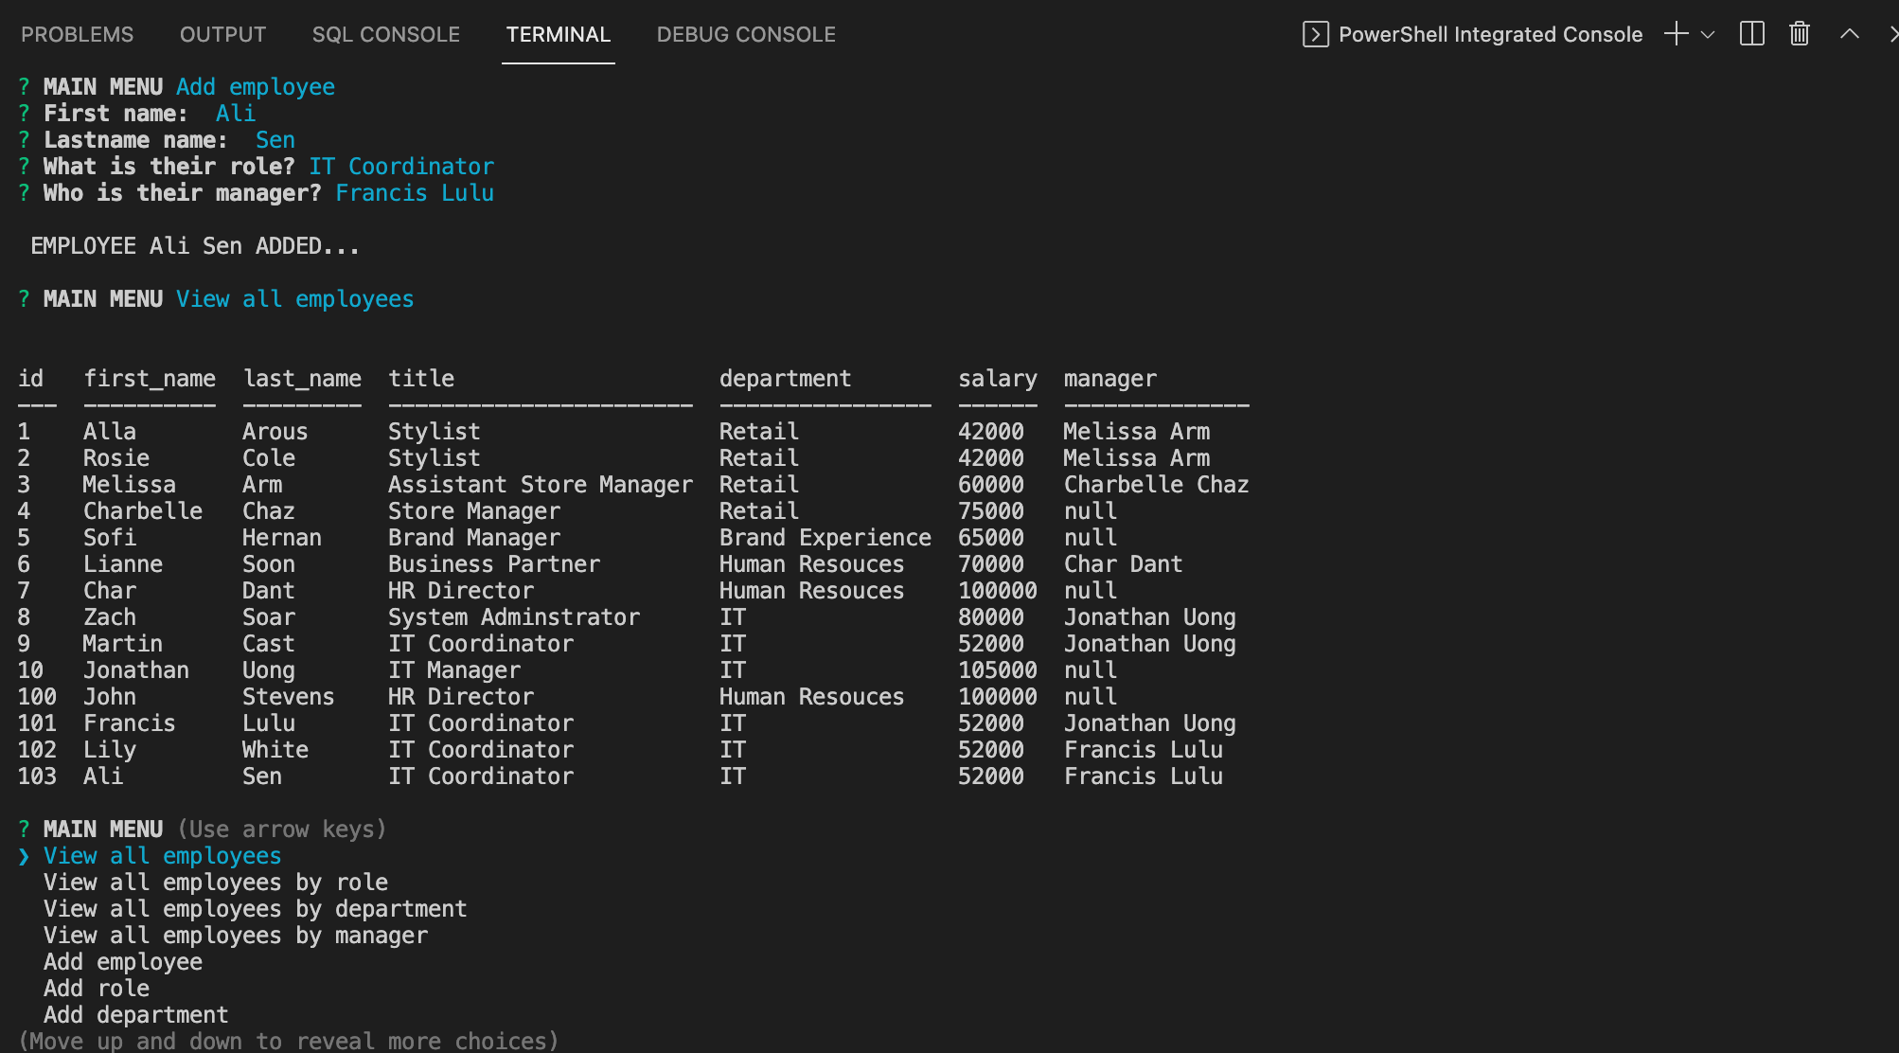This screenshot has height=1053, width=1899.
Task: Switch to the PROBLEMS tab
Action: (77, 34)
